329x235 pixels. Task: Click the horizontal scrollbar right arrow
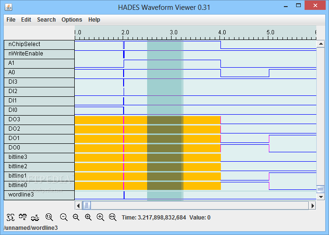pos(312,206)
